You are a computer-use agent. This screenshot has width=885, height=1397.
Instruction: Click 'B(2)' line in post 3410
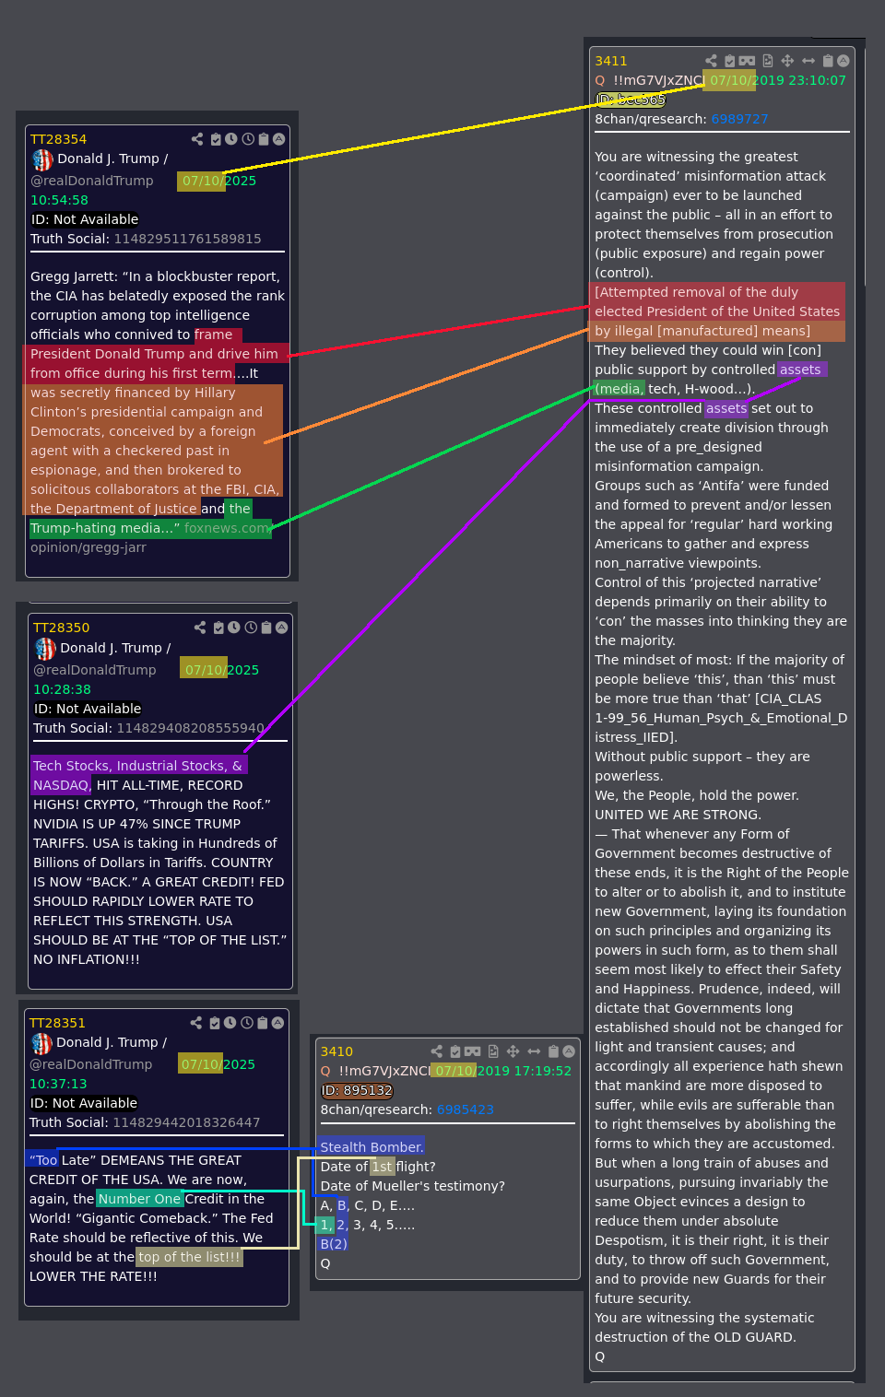[x=334, y=1244]
